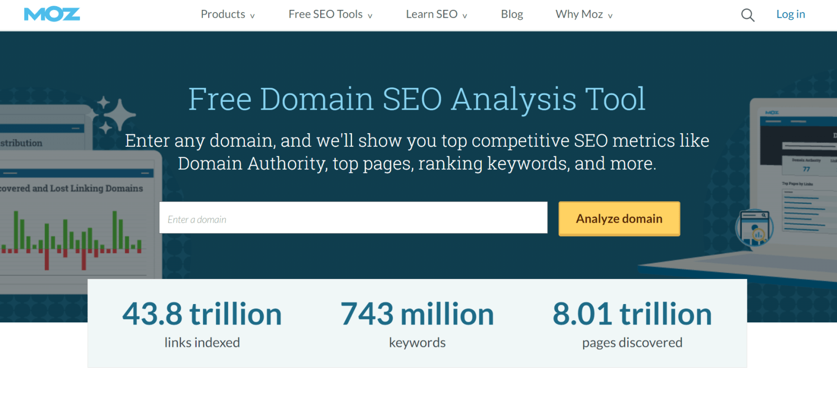The width and height of the screenshot is (837, 396).
Task: Click the score 77 in the laptop image
Action: tap(806, 169)
